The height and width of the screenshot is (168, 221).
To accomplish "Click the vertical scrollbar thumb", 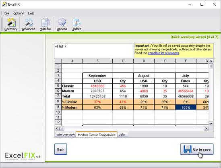I will tap(211, 66).
